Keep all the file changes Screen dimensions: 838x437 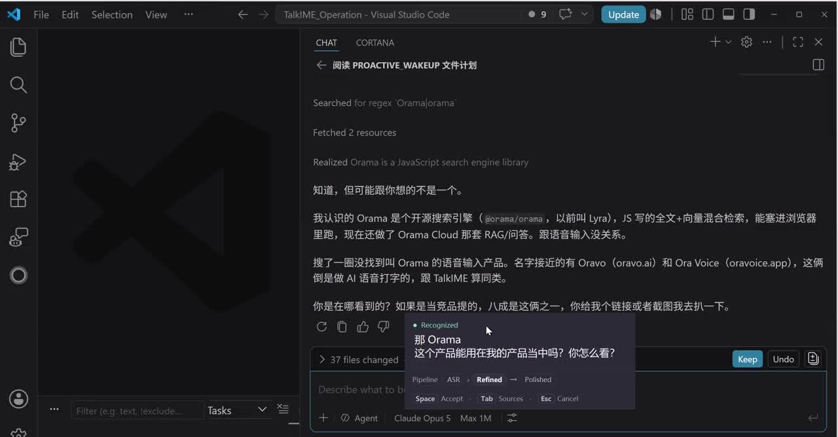(747, 358)
